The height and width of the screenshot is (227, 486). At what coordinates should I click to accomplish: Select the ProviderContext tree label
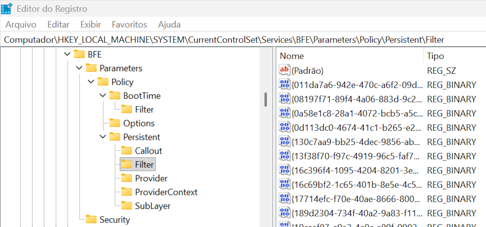(166, 192)
